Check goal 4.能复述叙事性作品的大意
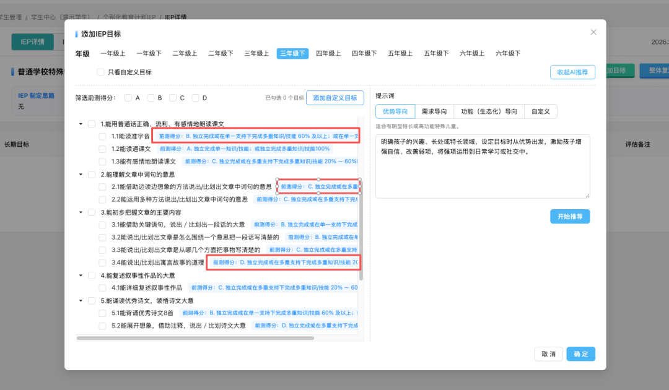The image size is (669, 390). (x=92, y=275)
